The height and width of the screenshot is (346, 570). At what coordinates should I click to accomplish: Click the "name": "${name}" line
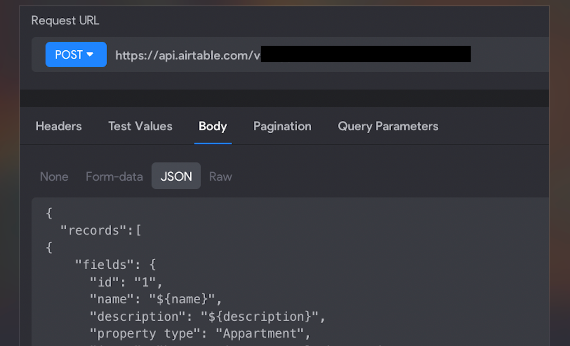(156, 299)
